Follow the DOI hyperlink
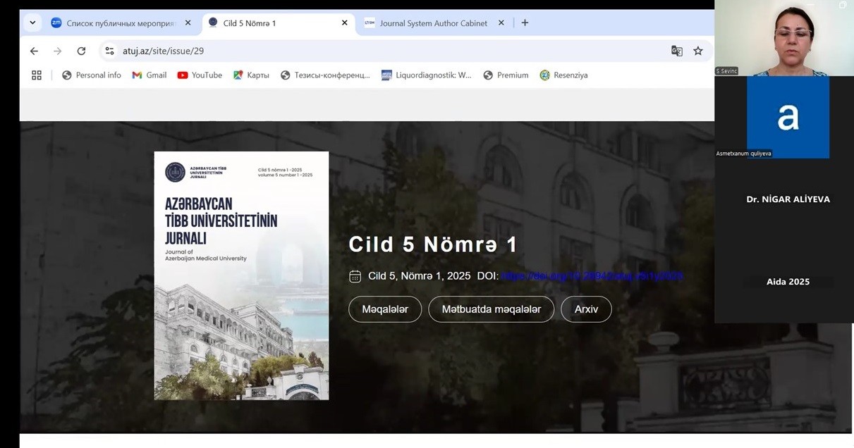 tap(591, 276)
